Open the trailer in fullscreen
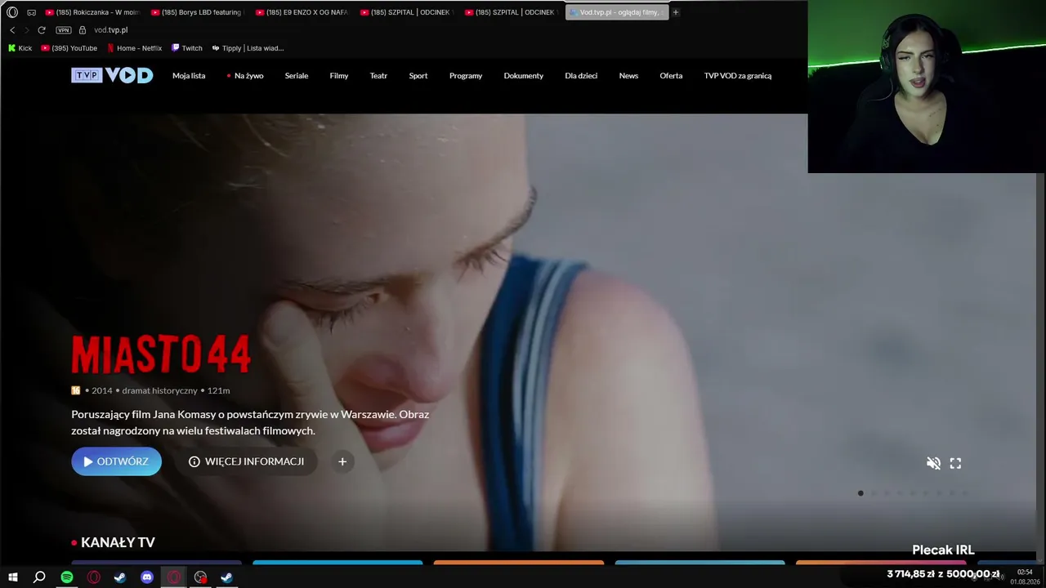 click(x=955, y=463)
